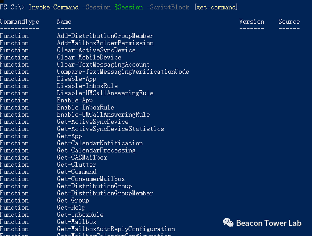This screenshot has height=236, width=312.
Task: Click the Get-MailboxAutoReplyConfiguration entry
Action: click(116, 229)
